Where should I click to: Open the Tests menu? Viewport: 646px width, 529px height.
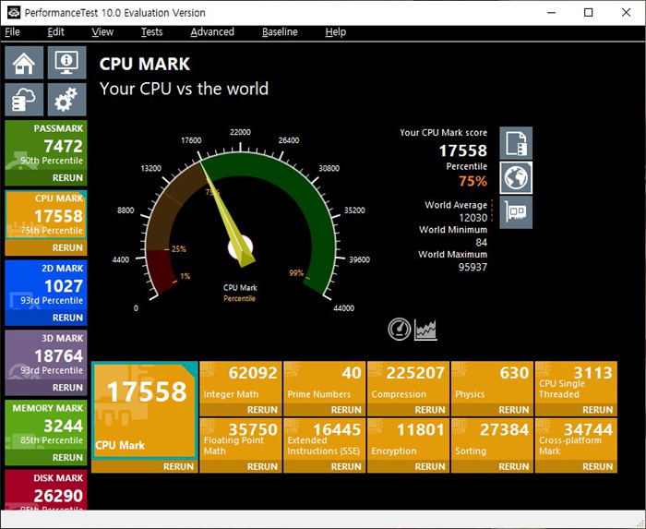(151, 31)
